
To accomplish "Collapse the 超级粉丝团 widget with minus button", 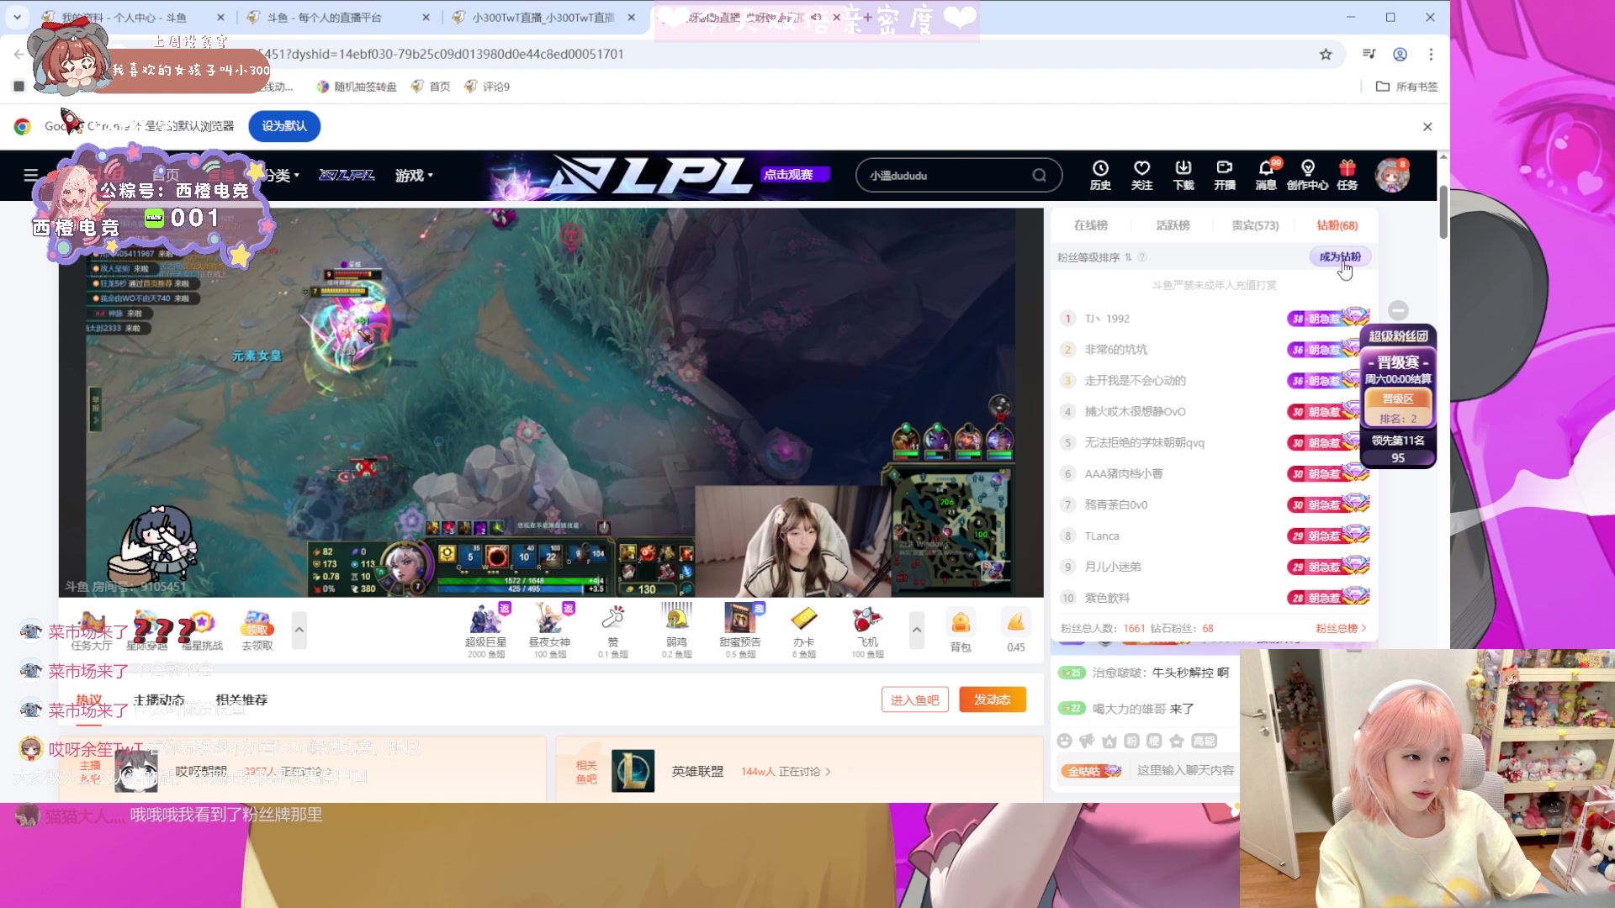I will point(1398,310).
